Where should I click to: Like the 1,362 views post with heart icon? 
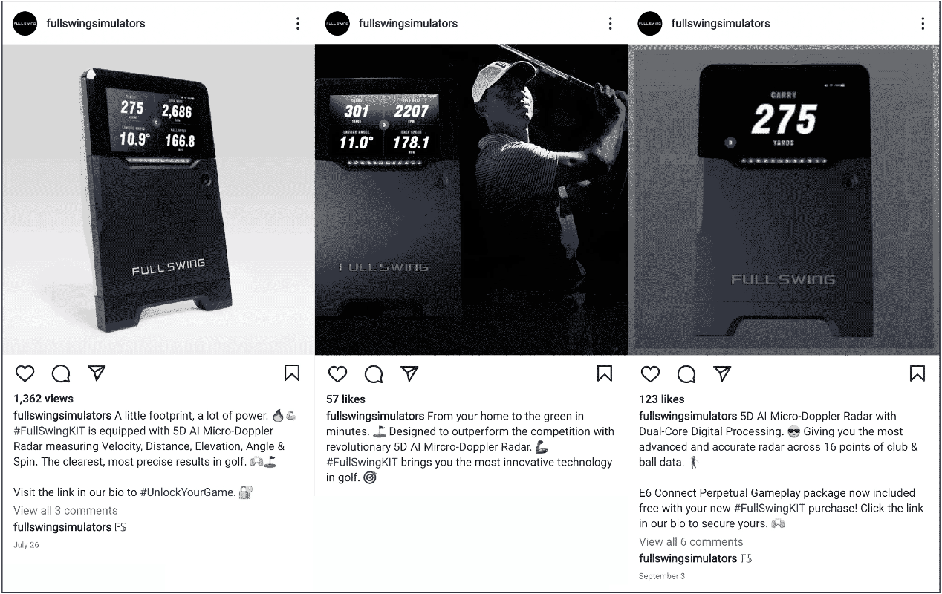[25, 373]
